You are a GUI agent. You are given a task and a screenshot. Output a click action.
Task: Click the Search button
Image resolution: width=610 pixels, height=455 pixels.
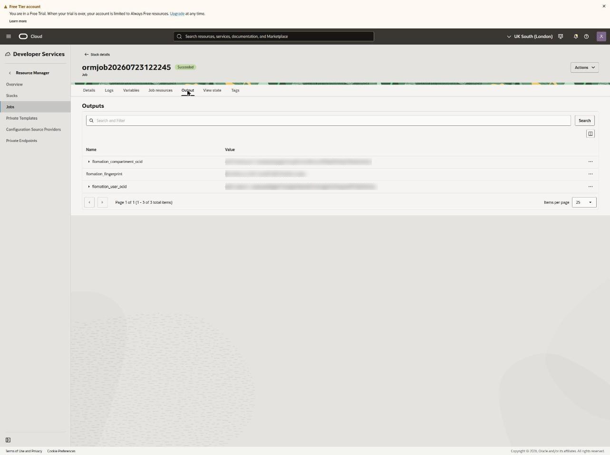584,121
